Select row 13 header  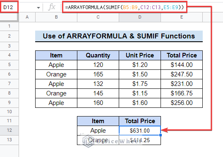point(9,140)
